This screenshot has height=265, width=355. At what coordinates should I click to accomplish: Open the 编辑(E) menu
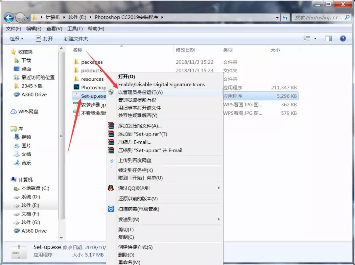(x=34, y=29)
